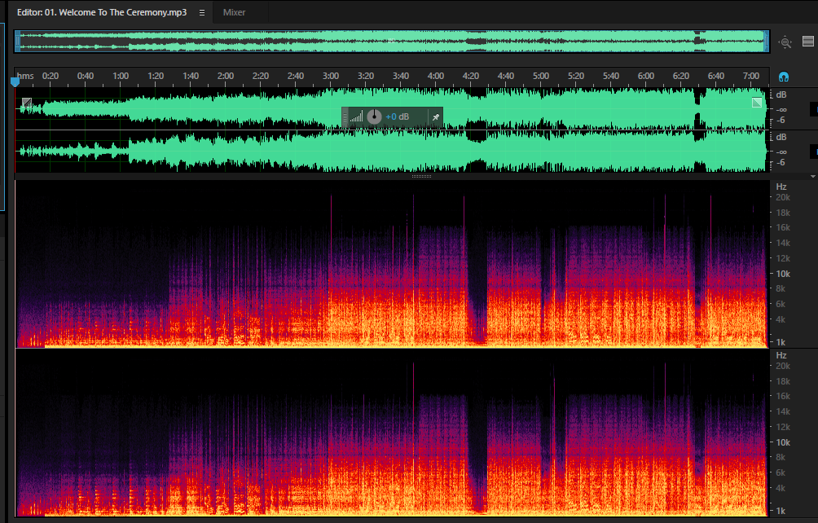Viewport: 818px width, 523px height.
Task: Grab the HUD dotted grip handle
Action: (345, 117)
